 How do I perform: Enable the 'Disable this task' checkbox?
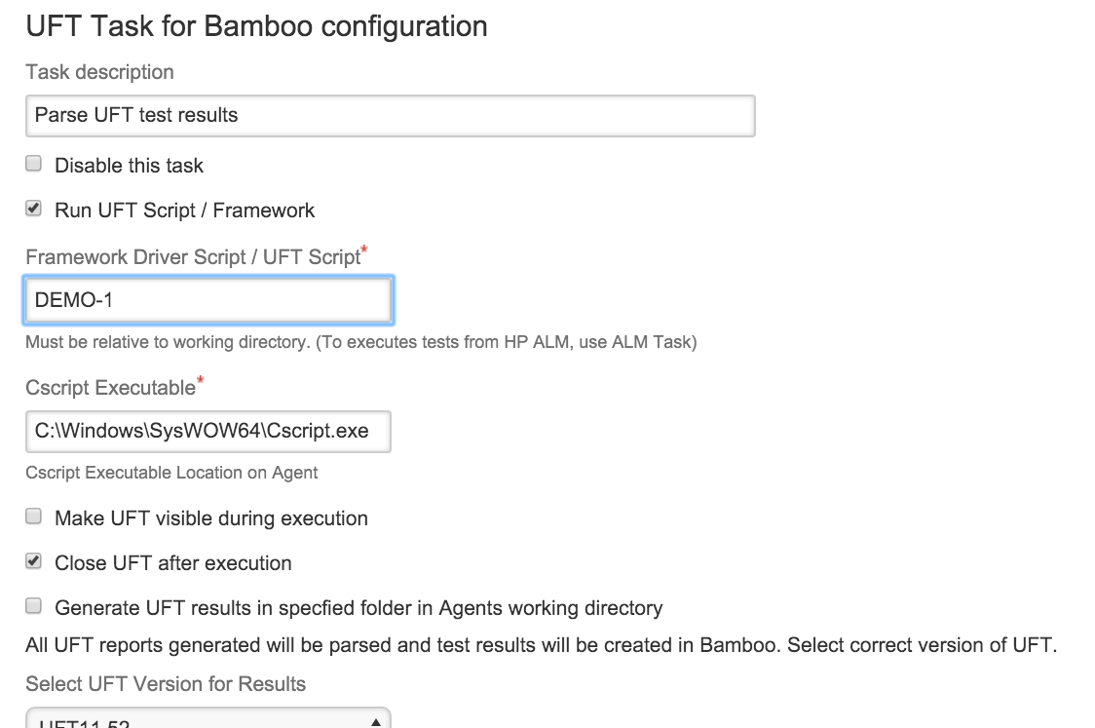pyautogui.click(x=32, y=163)
